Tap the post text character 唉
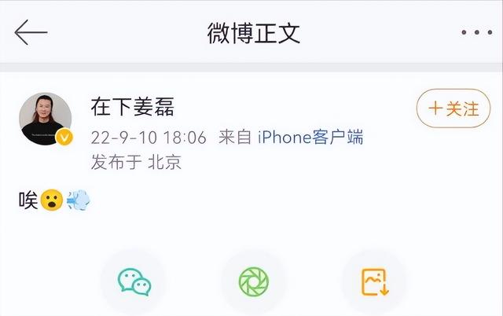 pyautogui.click(x=28, y=200)
